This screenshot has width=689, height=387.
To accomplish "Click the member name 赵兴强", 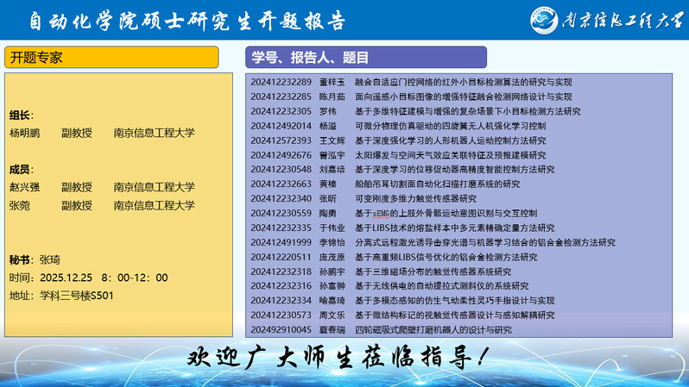I will [25, 187].
